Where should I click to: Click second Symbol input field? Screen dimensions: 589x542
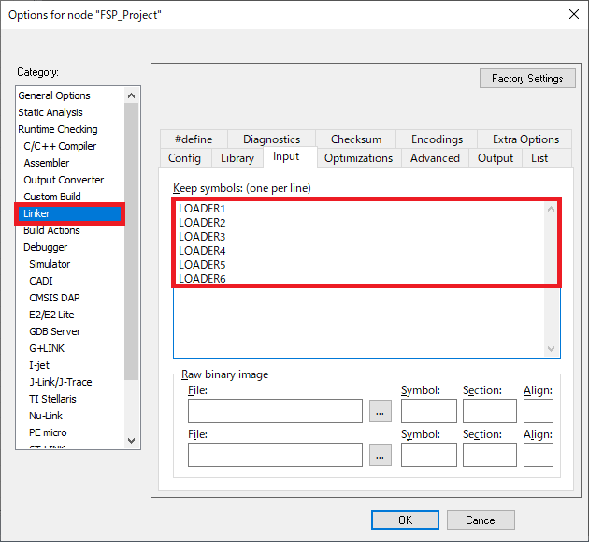(x=428, y=455)
